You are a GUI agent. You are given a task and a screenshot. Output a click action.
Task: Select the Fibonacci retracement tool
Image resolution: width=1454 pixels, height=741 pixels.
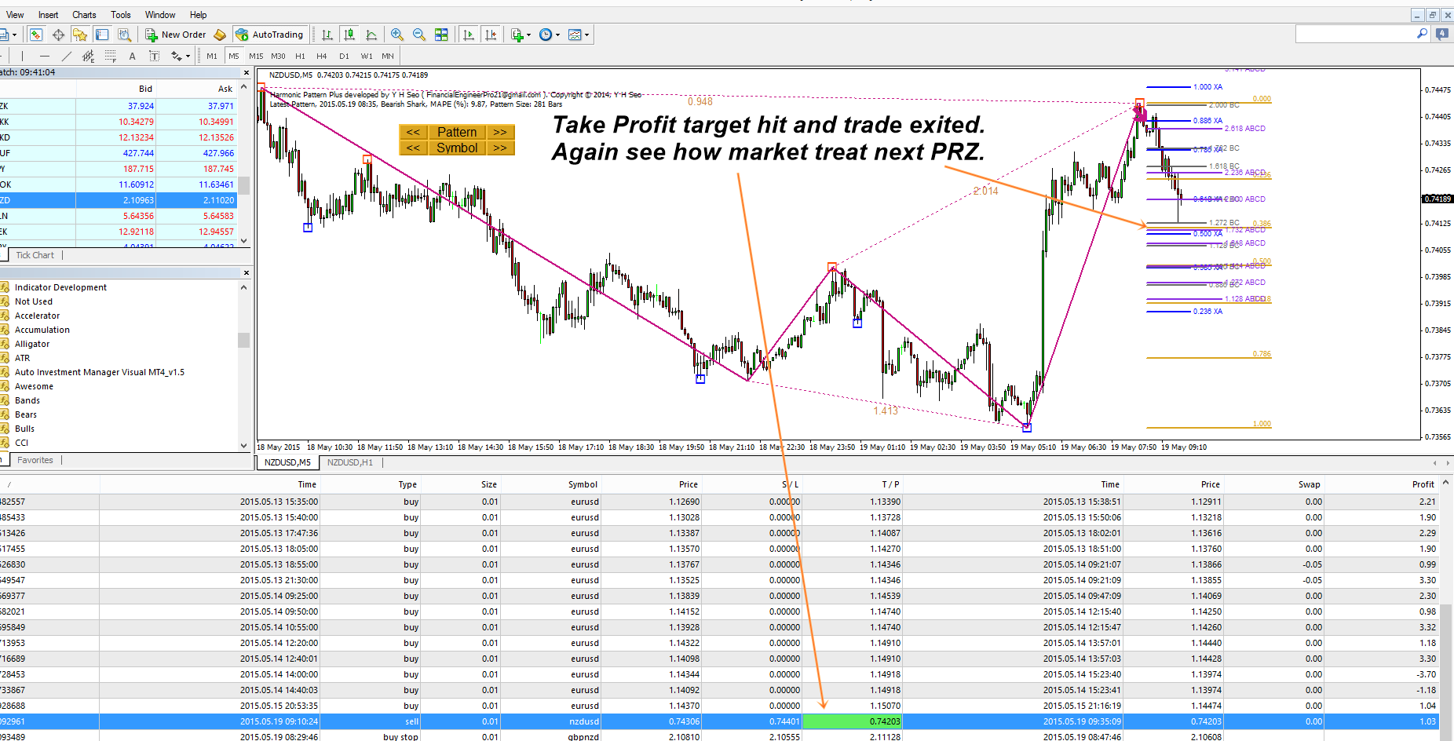(110, 56)
